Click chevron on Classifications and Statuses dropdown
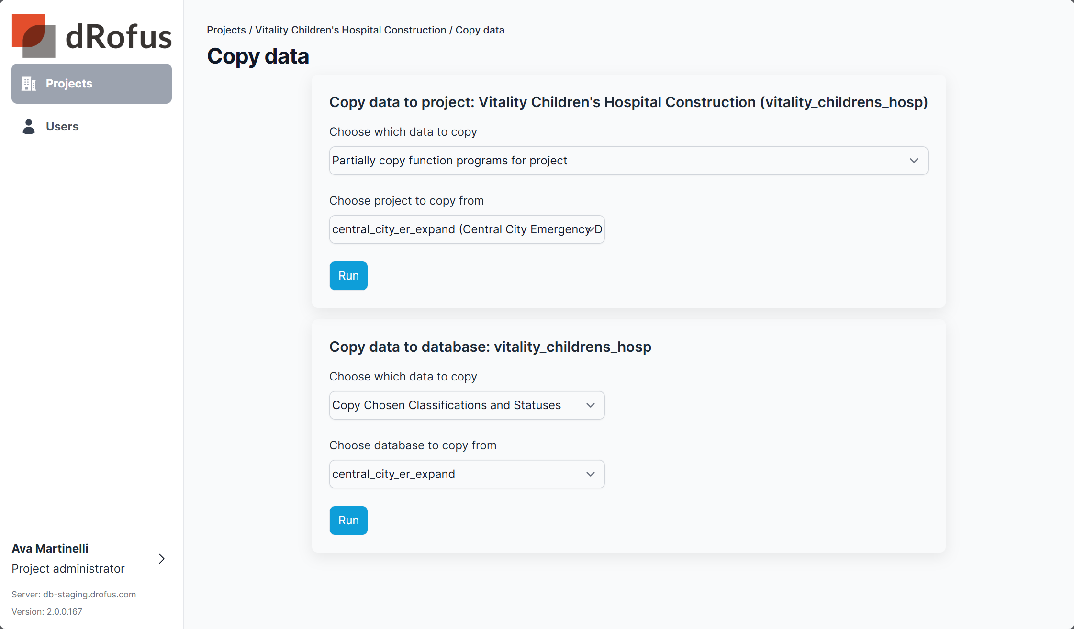 590,405
